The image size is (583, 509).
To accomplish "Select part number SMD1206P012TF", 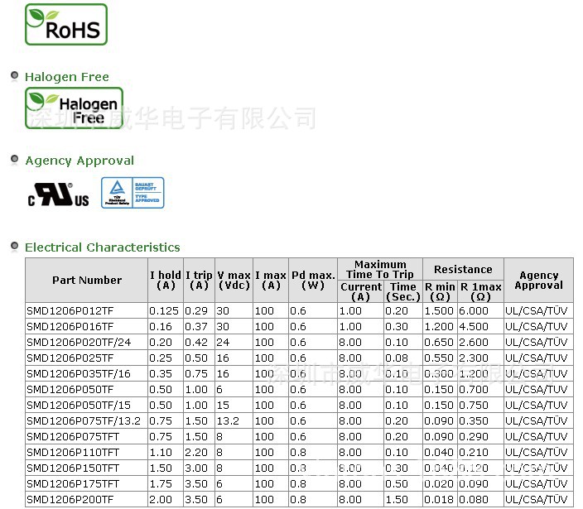I will pos(70,311).
